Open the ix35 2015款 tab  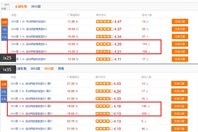36,69
